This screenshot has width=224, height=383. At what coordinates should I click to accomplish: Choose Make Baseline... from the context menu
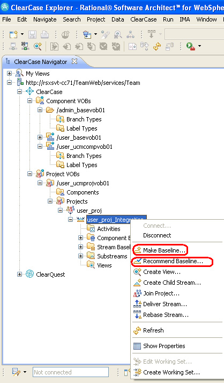point(164,250)
